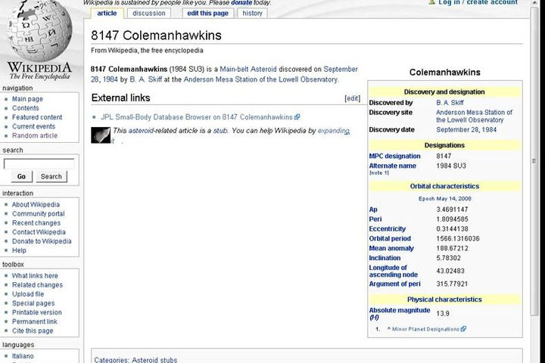
Task: Open About Wikipedia link
Action: [36, 205]
